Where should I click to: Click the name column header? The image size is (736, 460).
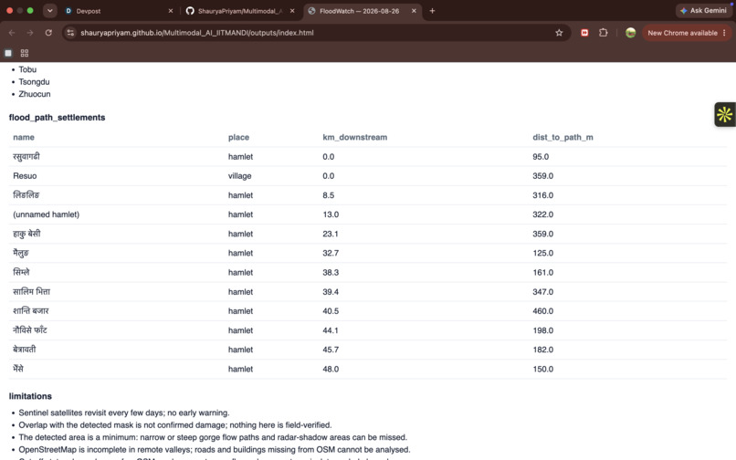(x=24, y=137)
